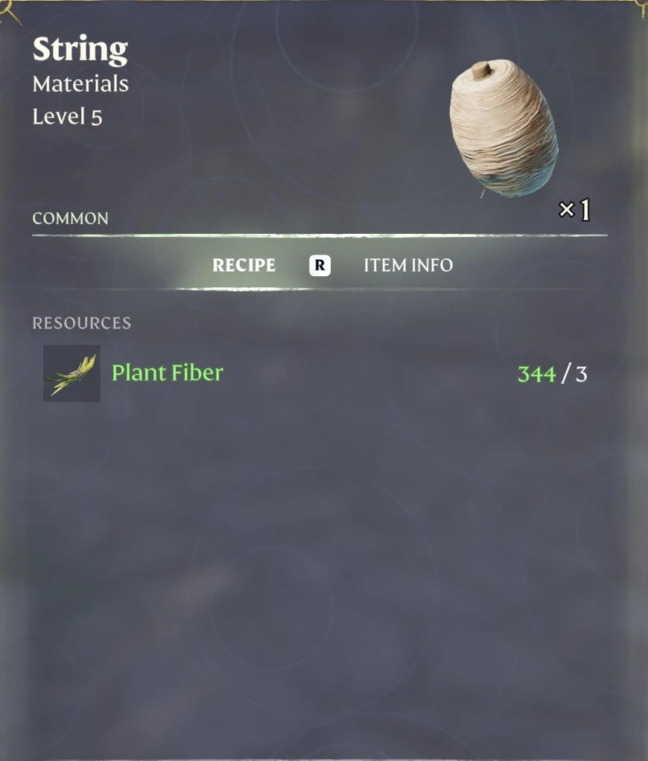Select the RECIPE tab
Viewport: 648px width, 761px height.
coord(244,265)
